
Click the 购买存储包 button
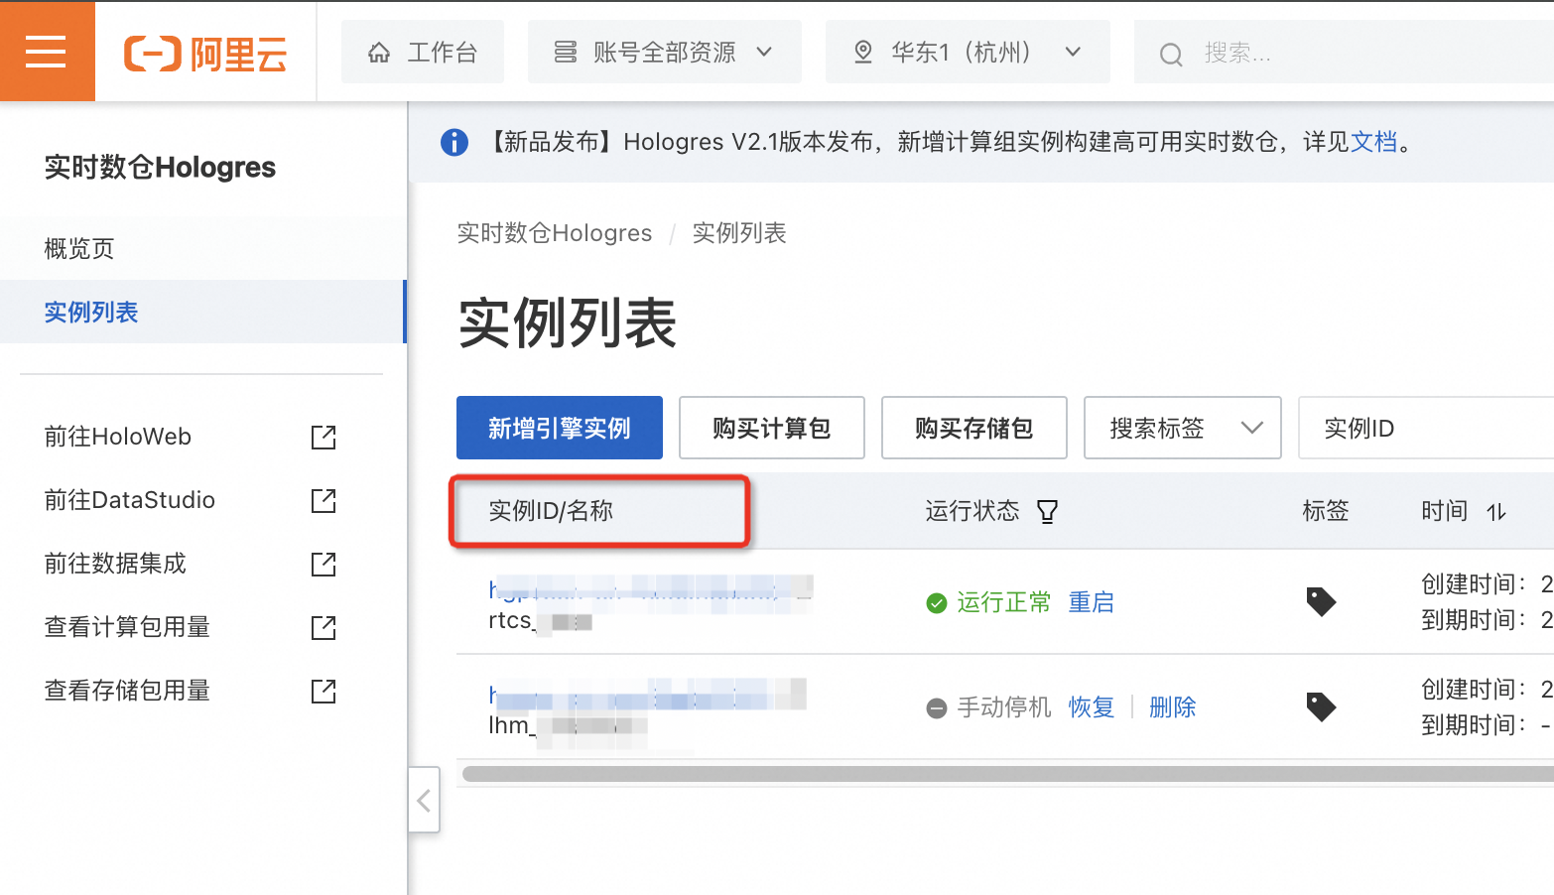click(974, 428)
